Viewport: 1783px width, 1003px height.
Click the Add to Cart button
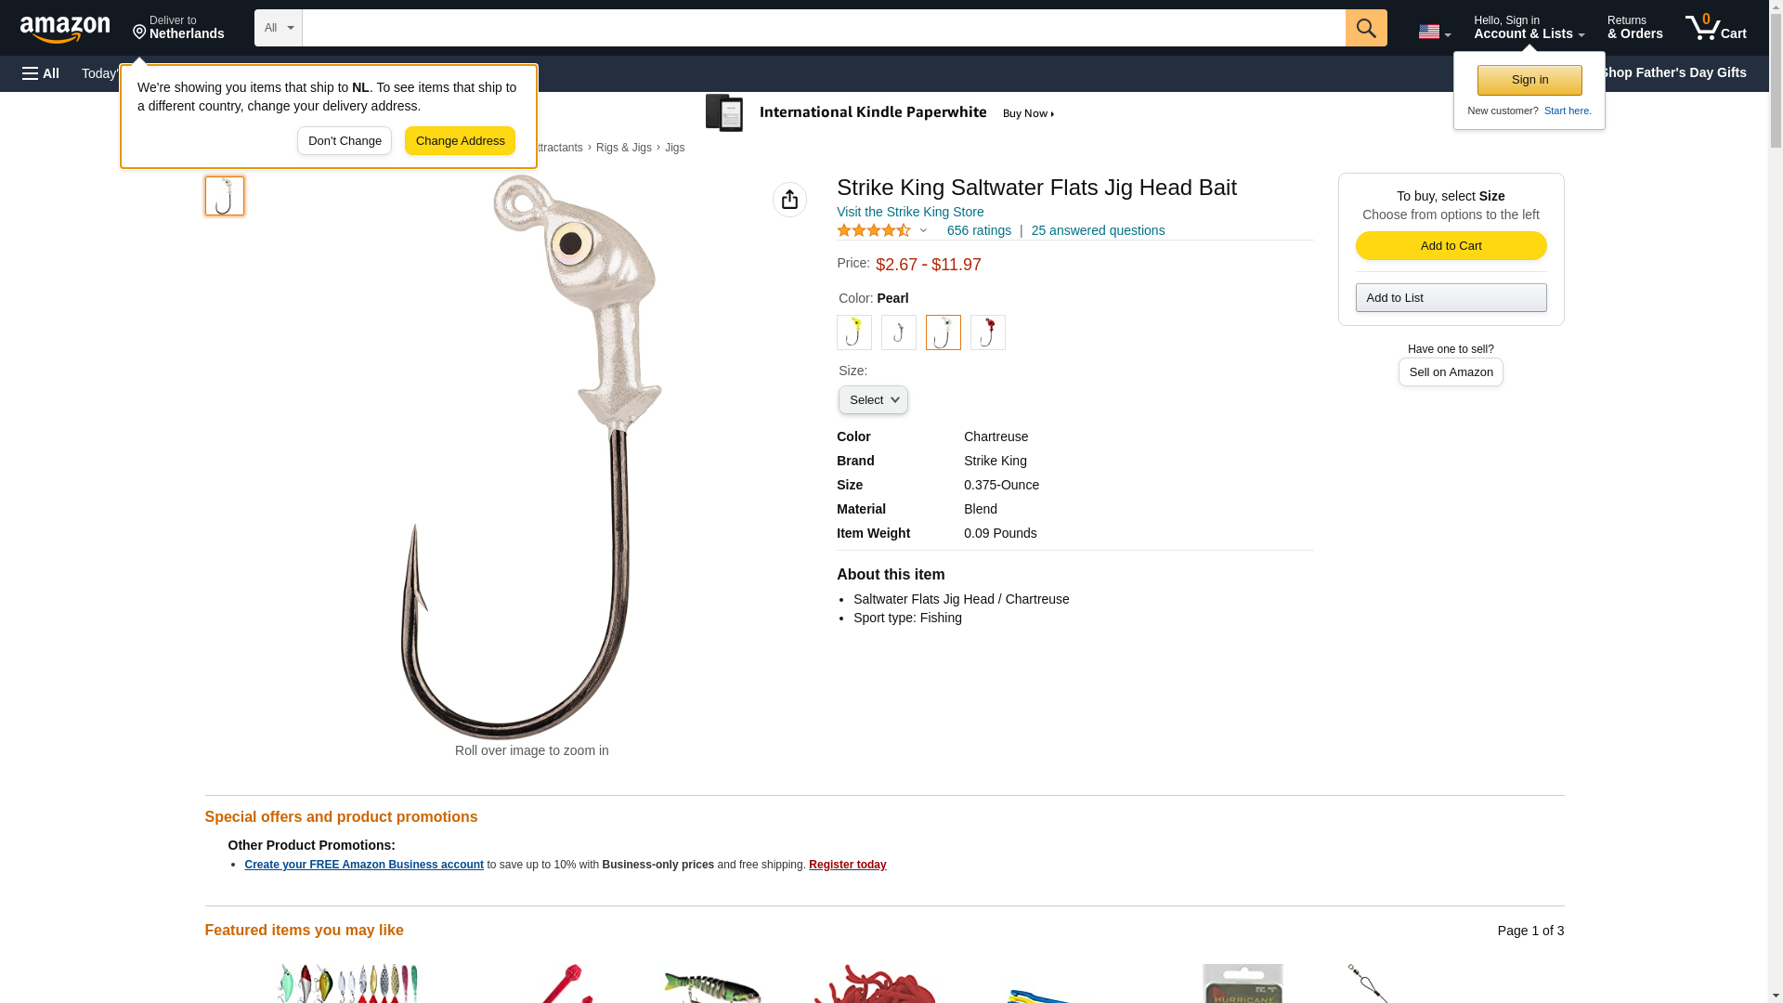click(x=1451, y=246)
